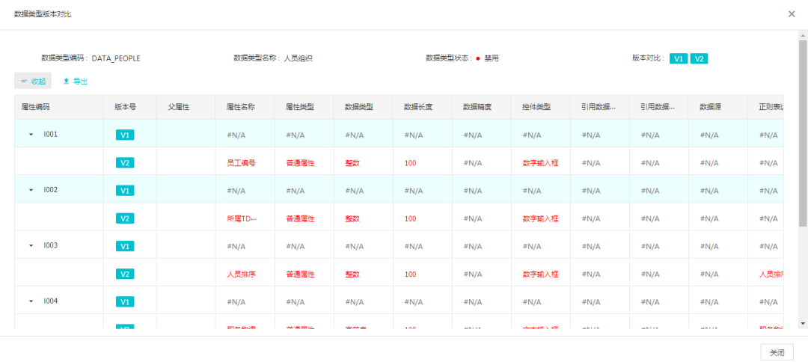Viewport: 808px width, 362px height.
Task: Click the V1 badge in the I001 row
Action: tap(125, 135)
